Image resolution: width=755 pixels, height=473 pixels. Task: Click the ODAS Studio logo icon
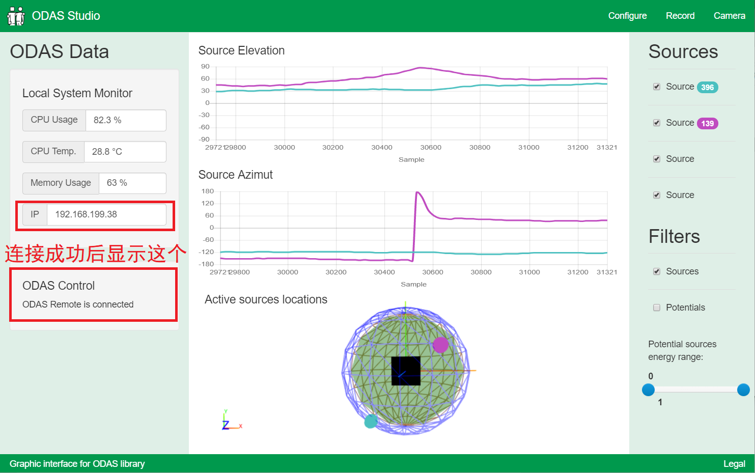(x=16, y=15)
